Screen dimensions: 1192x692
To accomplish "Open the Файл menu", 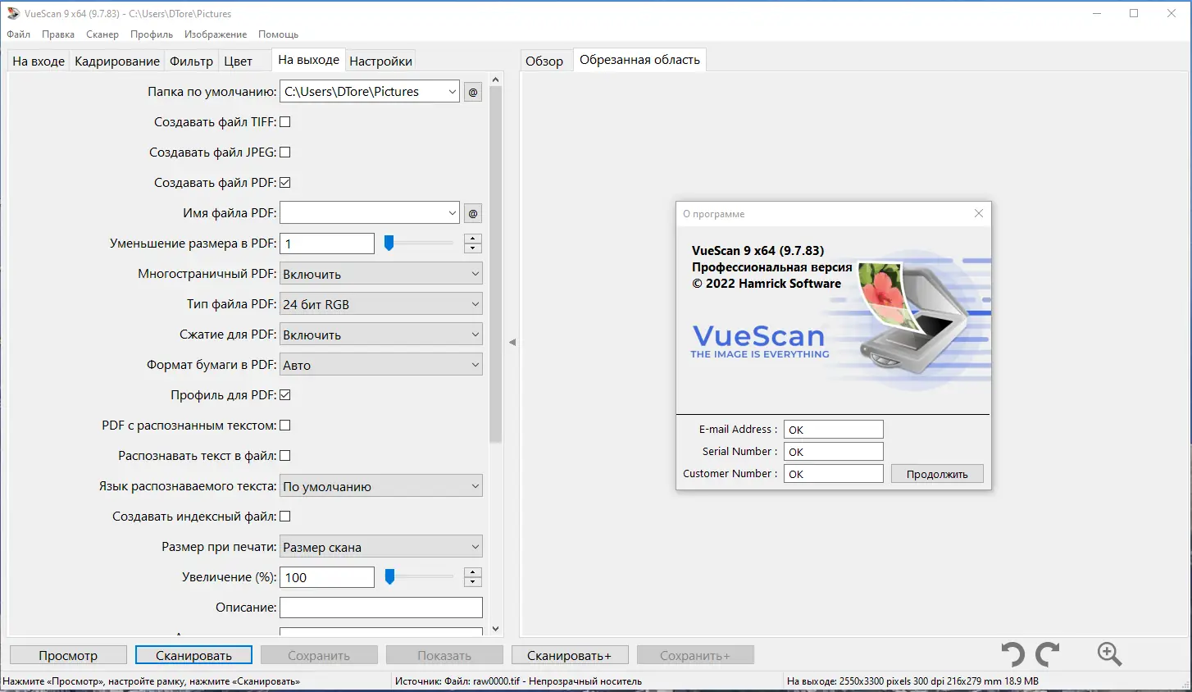I will 19,34.
